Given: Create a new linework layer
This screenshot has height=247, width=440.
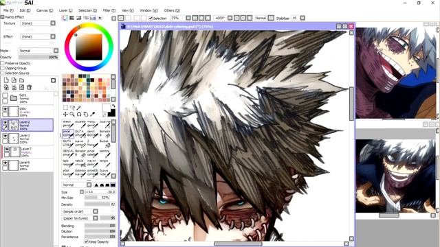Looking at the screenshot, I should pyautogui.click(x=14, y=80).
